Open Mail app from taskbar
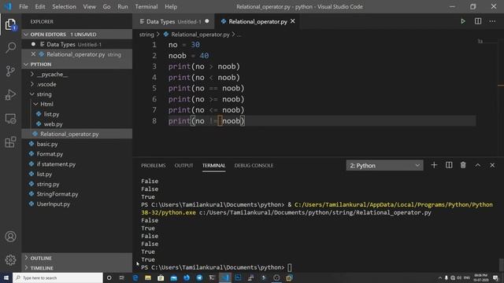Viewport: 504px width, 283px height. pos(173,277)
